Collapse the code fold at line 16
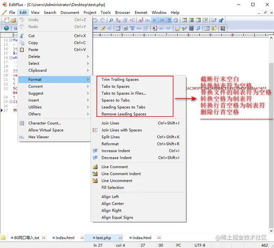Viewport: 274px width, 248px height. (11, 58)
